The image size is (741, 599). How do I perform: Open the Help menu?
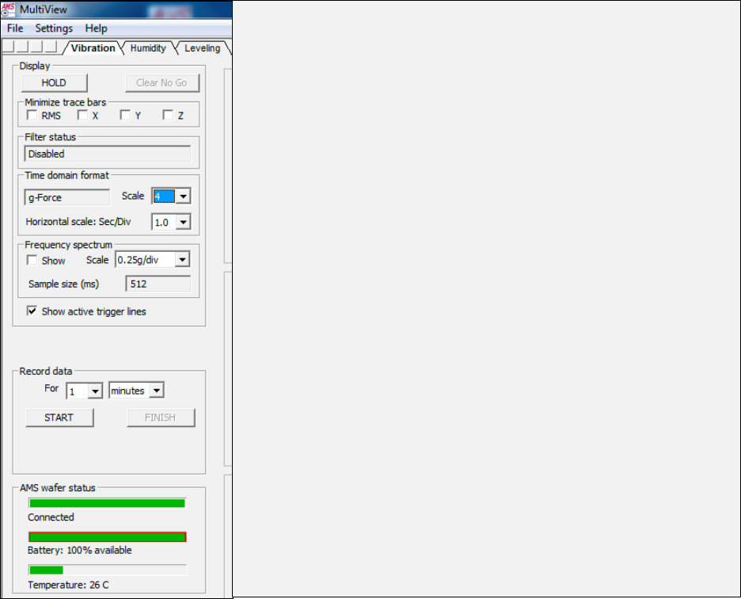click(96, 29)
